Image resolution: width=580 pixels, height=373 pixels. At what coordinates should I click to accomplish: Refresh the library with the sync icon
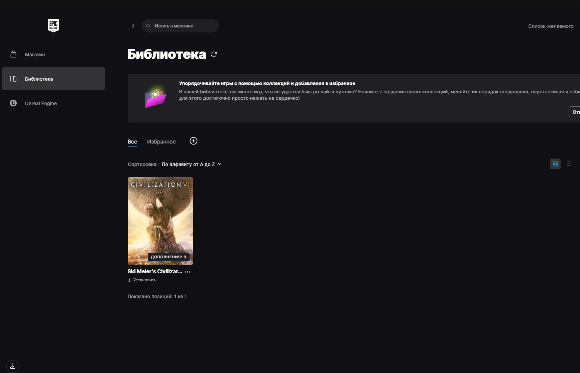point(214,54)
